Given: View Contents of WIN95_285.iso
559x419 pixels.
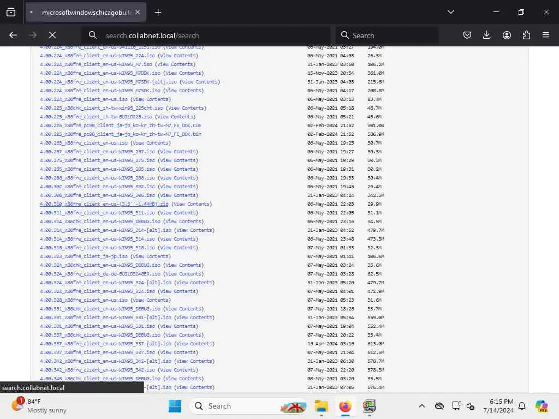Looking at the screenshot, I should click(178, 169).
